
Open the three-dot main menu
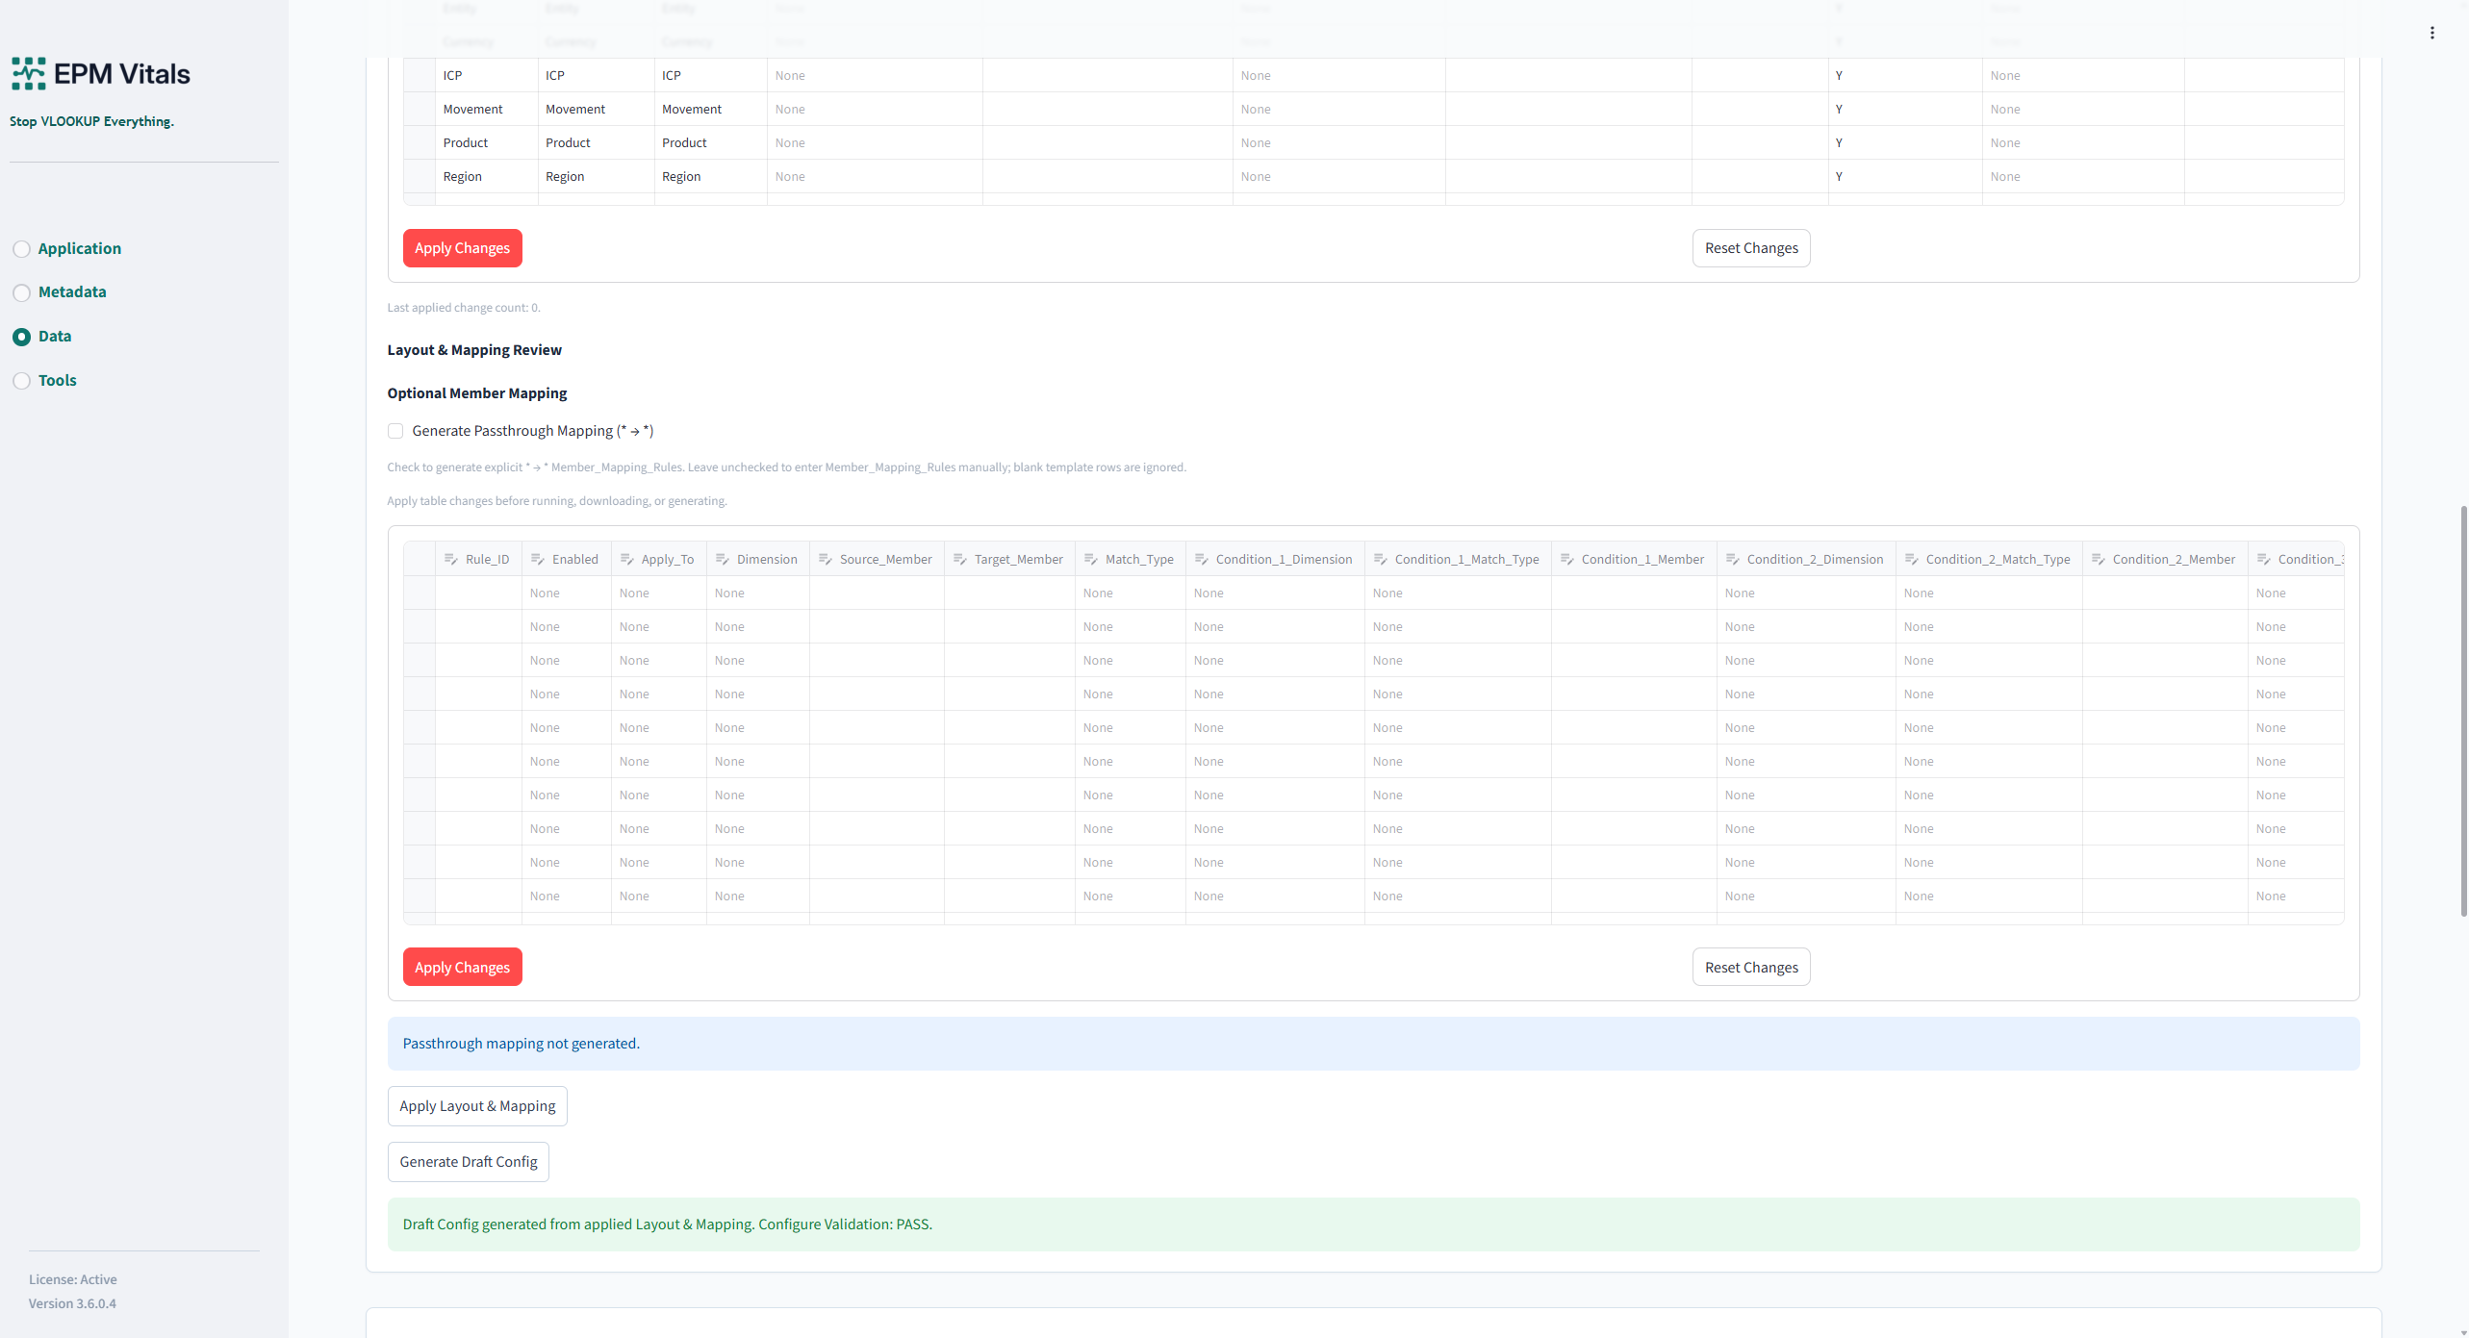click(x=2431, y=33)
